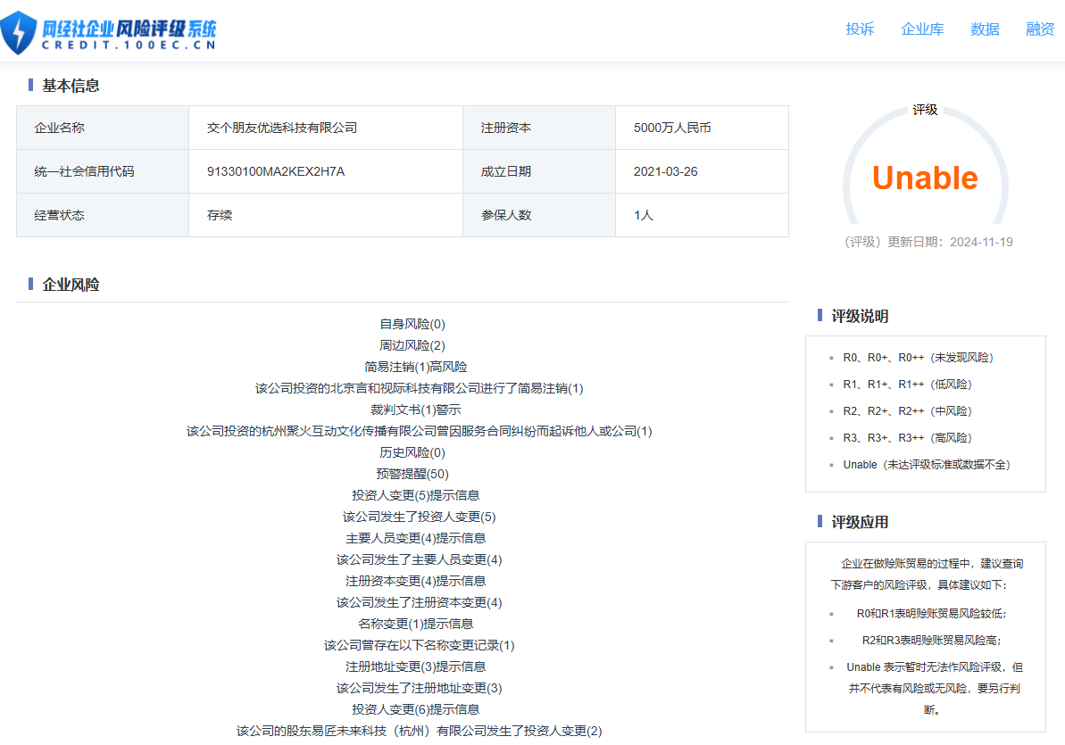Click the 北京言和视际科技有限公司 simple deregistration line
The width and height of the screenshot is (1065, 745).
pyautogui.click(x=419, y=388)
